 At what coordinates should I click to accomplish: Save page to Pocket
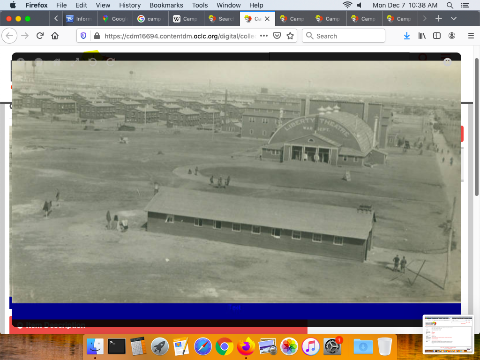(x=277, y=36)
